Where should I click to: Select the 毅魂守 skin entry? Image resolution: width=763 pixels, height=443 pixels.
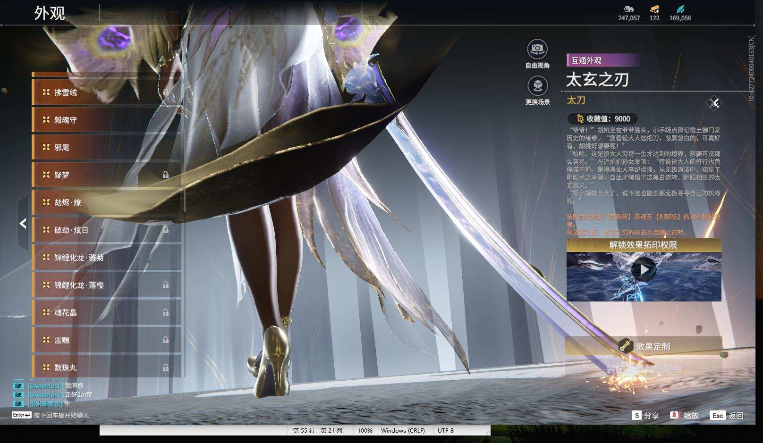[x=106, y=120]
